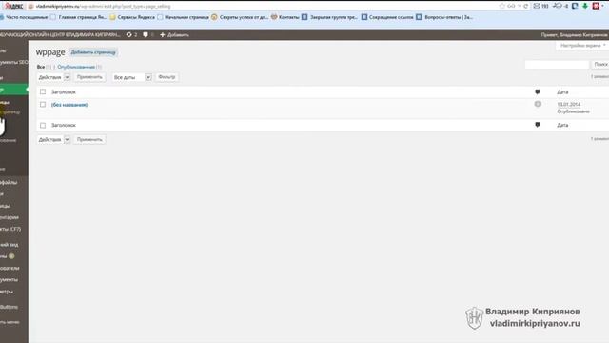The width and height of the screenshot is (609, 343).
Task: Click the plus Добавить item in admin bar
Action: click(x=174, y=35)
